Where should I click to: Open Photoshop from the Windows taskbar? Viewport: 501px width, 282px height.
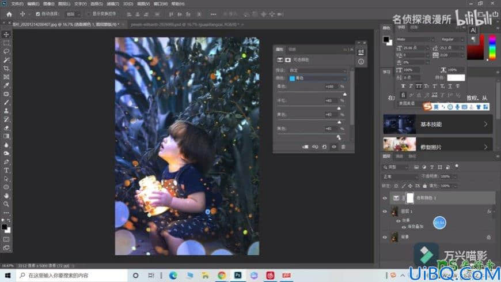click(x=238, y=275)
